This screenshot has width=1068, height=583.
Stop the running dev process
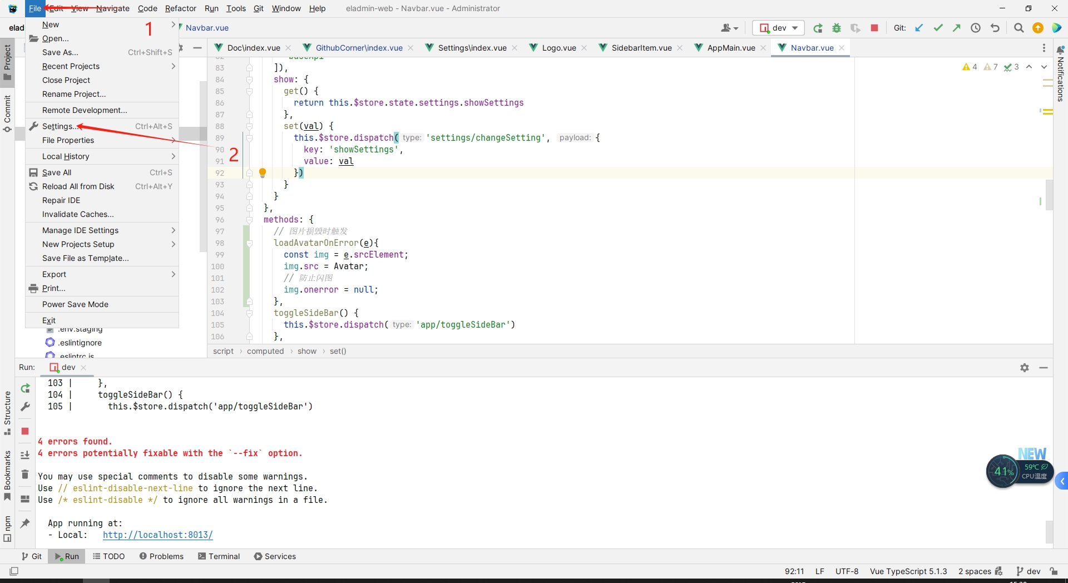[874, 28]
